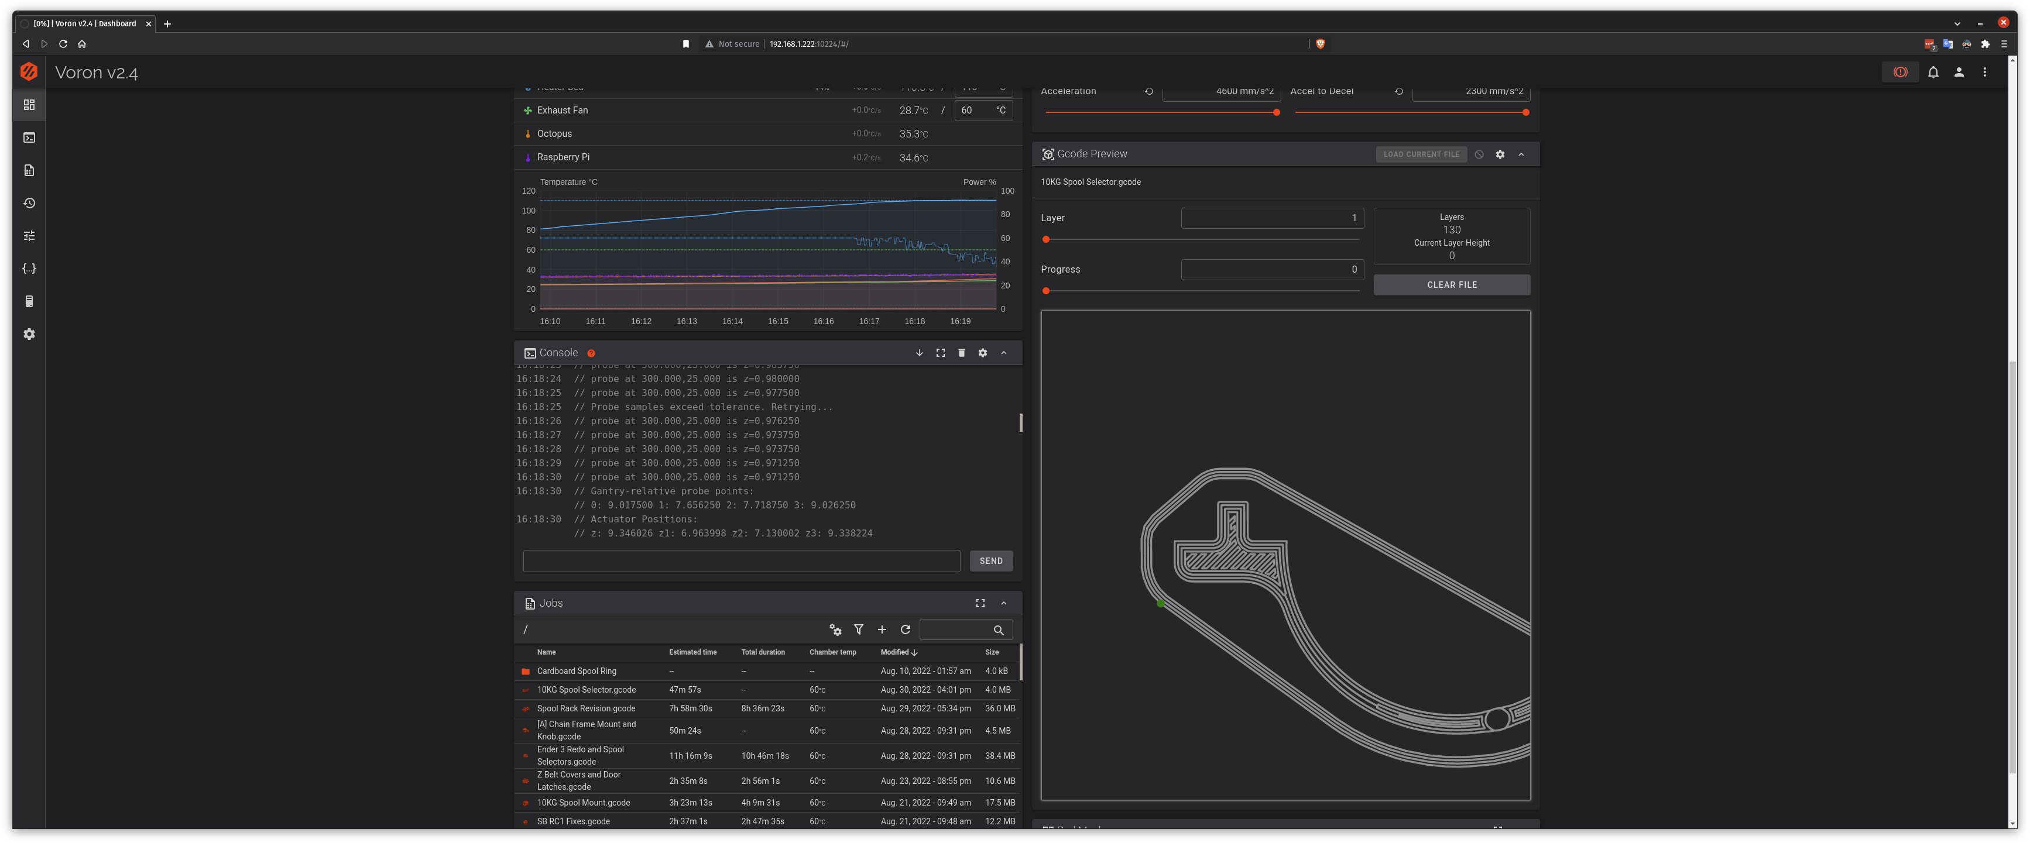Expand Jobs panel to fullscreen
Screen dimensions: 2030x843
(x=980, y=603)
